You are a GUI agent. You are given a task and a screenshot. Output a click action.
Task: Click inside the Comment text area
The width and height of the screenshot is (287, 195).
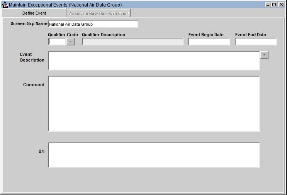click(153, 103)
